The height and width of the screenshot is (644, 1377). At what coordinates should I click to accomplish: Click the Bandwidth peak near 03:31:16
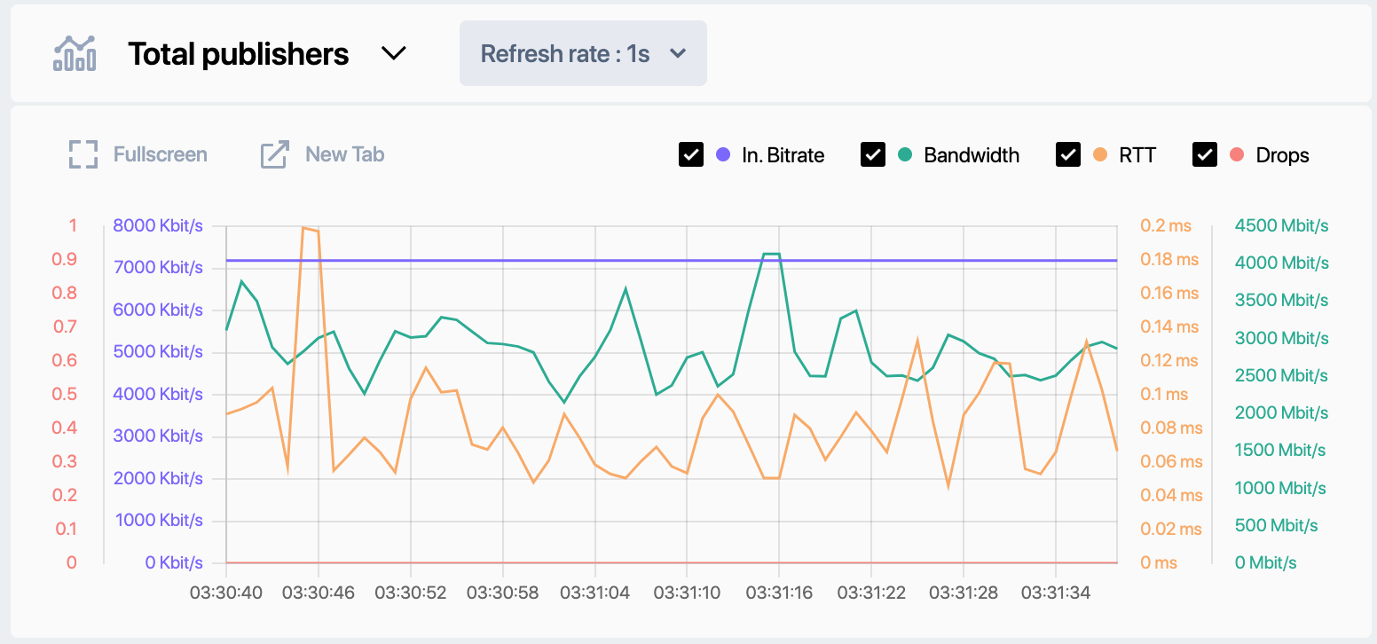[x=771, y=255]
